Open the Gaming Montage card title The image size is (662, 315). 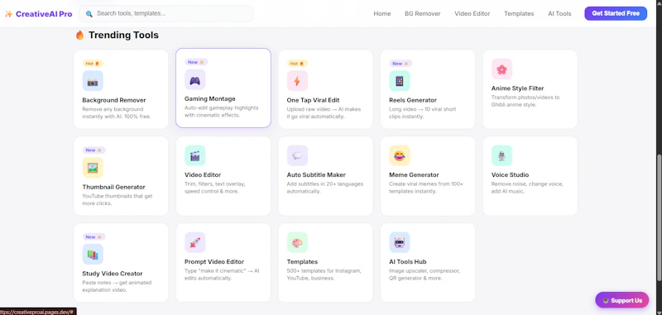tap(210, 98)
